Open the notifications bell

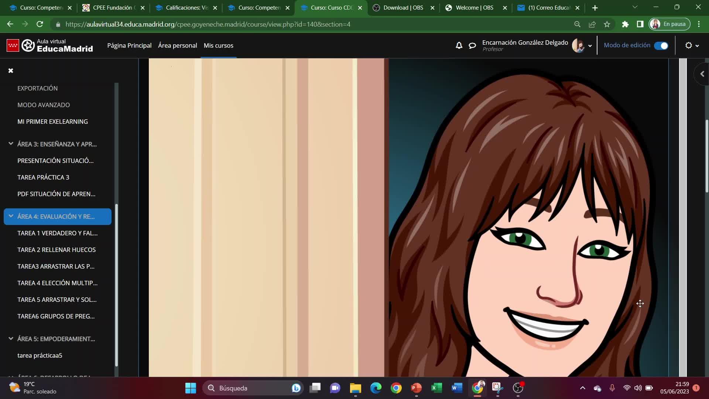(x=459, y=45)
